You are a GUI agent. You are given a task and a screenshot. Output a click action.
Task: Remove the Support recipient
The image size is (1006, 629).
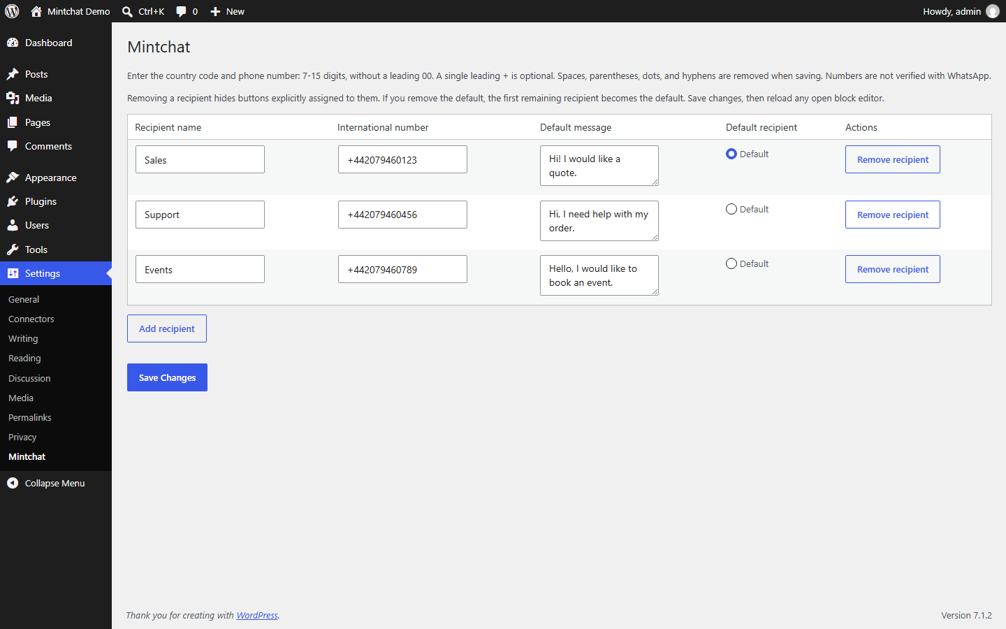coord(893,215)
